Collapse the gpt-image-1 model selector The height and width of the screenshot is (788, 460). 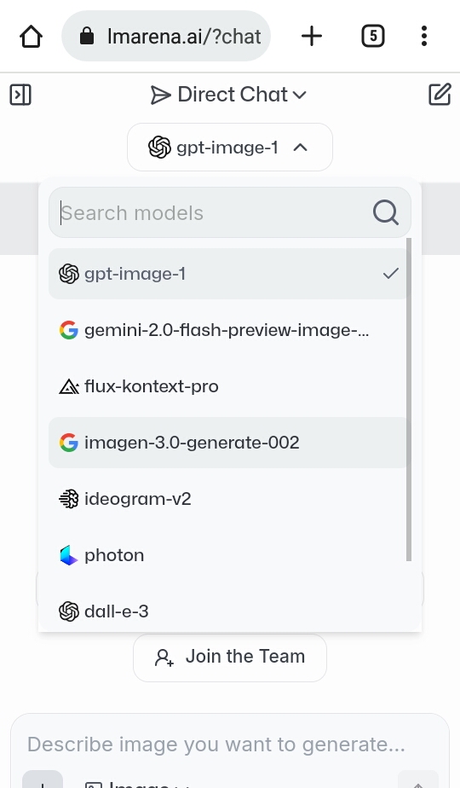tap(230, 148)
